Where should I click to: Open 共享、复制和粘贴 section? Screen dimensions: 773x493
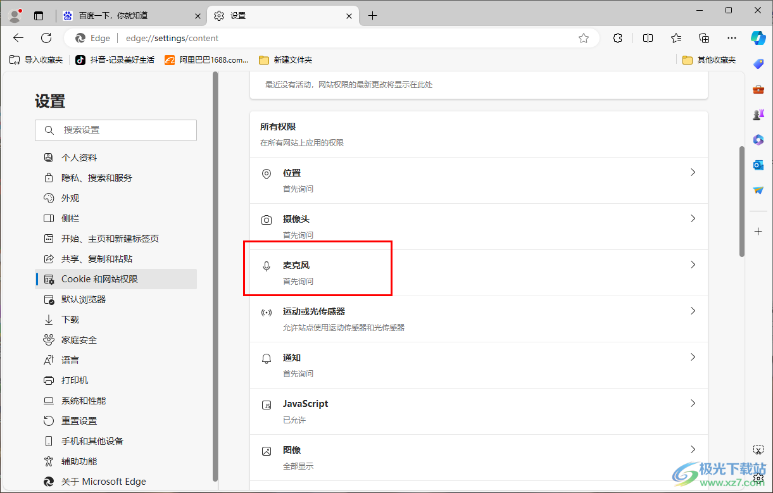(x=116, y=259)
